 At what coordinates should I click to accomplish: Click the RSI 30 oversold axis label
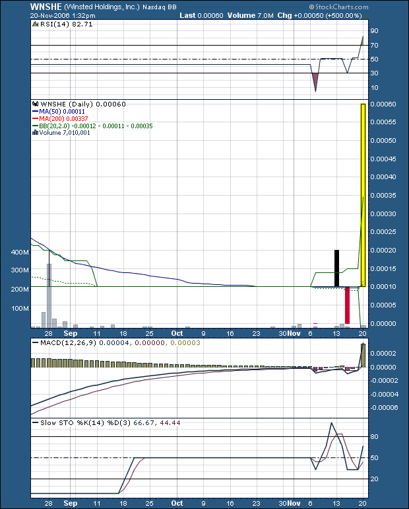[x=374, y=73]
